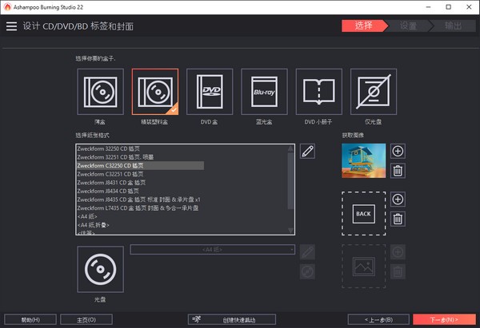The width and height of the screenshot is (480, 328).
Task: Choose the DVD case icon
Action: point(210,92)
